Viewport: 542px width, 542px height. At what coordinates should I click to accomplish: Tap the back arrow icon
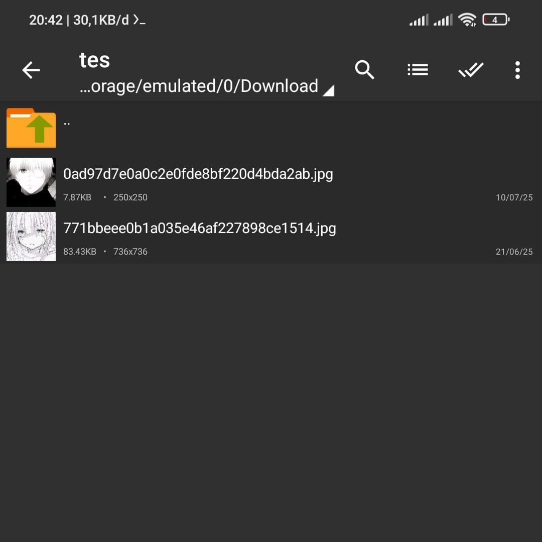31,70
